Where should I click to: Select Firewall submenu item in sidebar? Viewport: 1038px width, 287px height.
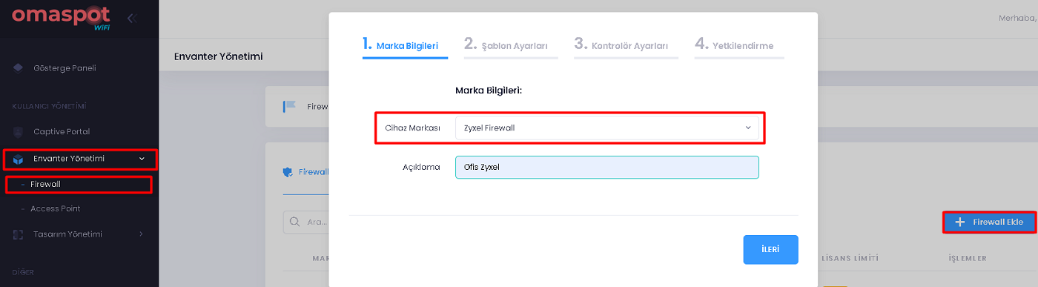coord(45,184)
